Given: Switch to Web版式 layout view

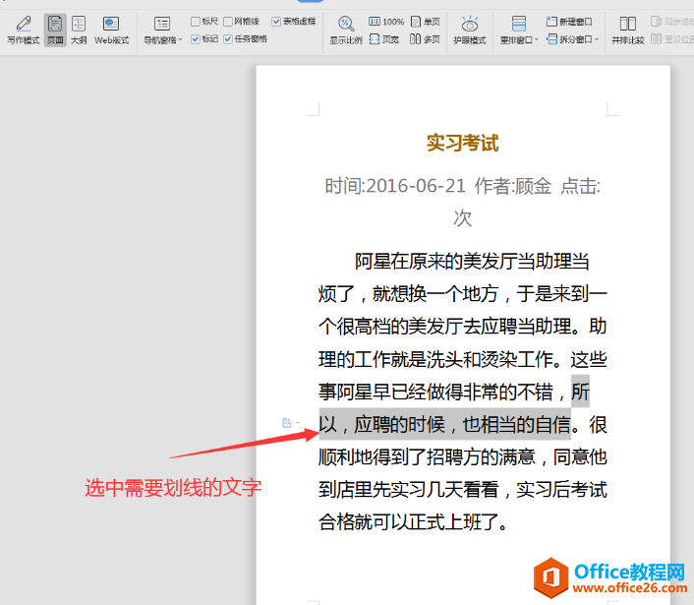Looking at the screenshot, I should click(111, 30).
